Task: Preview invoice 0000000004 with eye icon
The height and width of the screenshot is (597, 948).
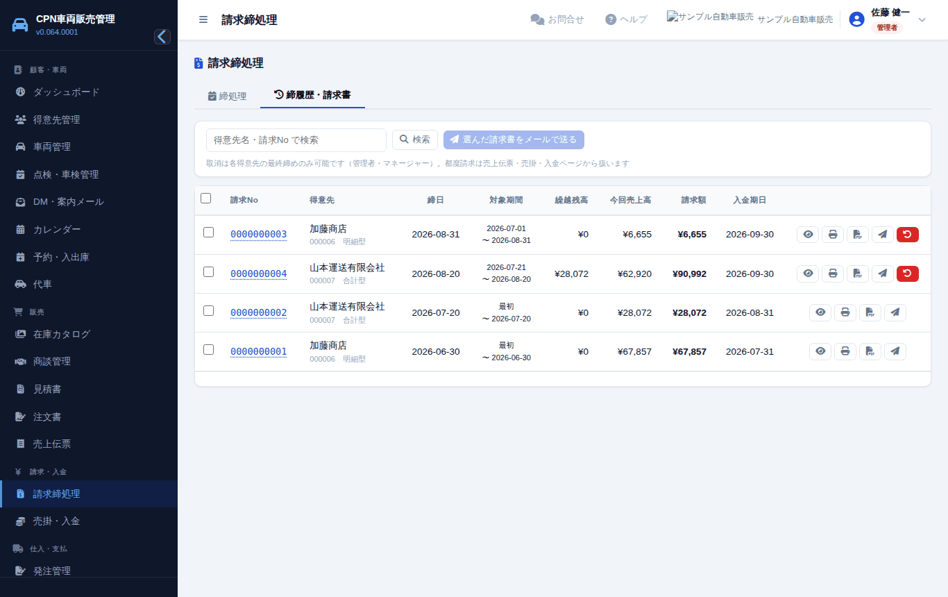Action: point(808,274)
